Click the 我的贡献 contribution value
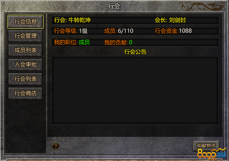The height and width of the screenshot is (161, 229). point(131,42)
